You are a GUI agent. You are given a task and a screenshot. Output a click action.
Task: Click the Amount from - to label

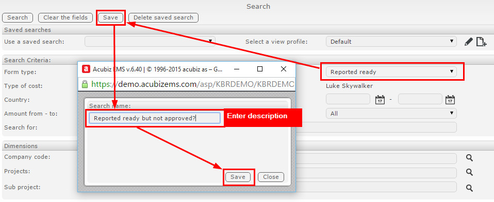click(31, 114)
